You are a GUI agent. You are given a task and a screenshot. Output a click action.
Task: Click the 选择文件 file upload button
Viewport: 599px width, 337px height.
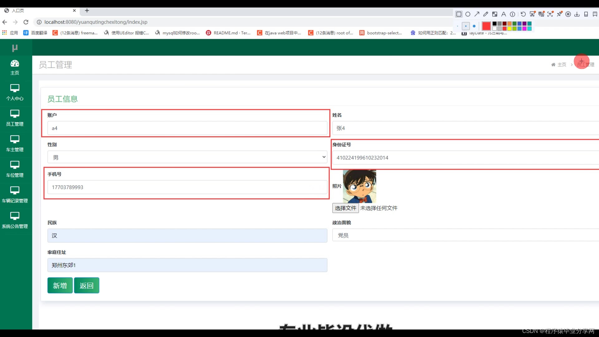345,208
